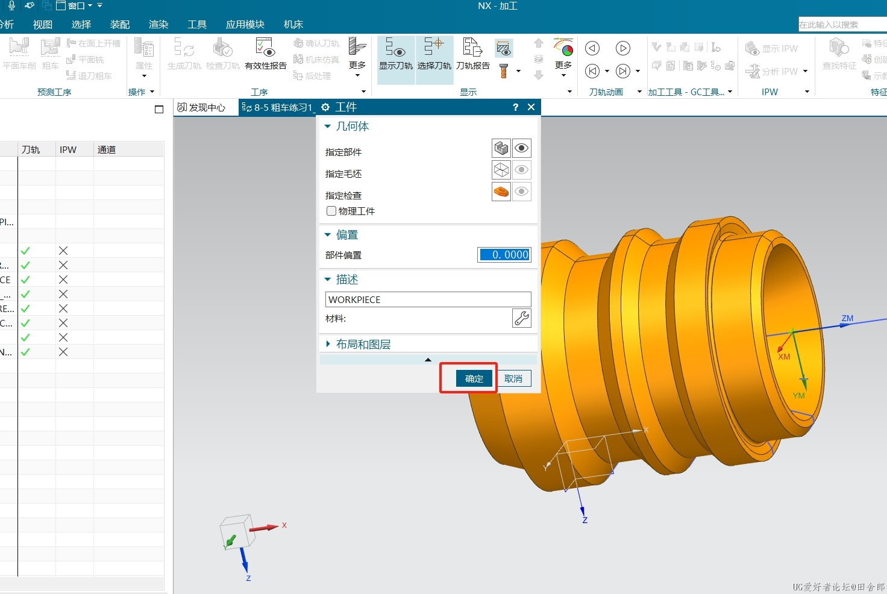Collapse the 描述 section

328,280
